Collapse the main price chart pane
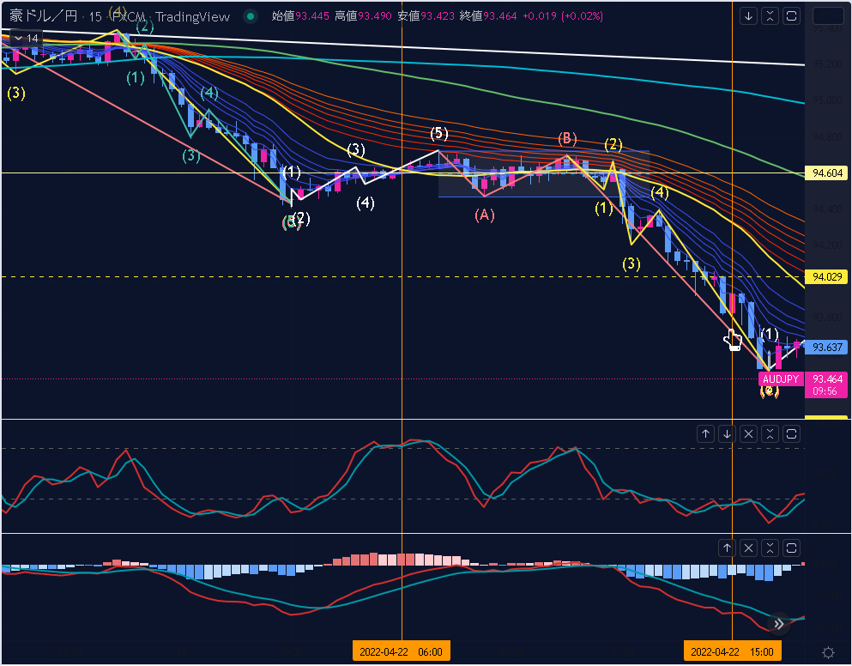The height and width of the screenshot is (666, 852). point(770,16)
